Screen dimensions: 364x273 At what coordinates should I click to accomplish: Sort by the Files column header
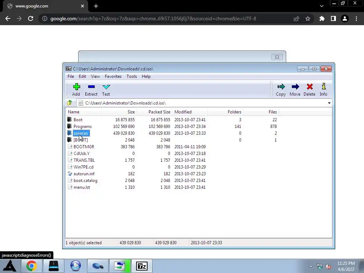click(261, 112)
